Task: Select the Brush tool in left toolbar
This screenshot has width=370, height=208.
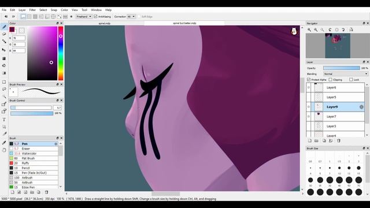Action: click(4, 27)
